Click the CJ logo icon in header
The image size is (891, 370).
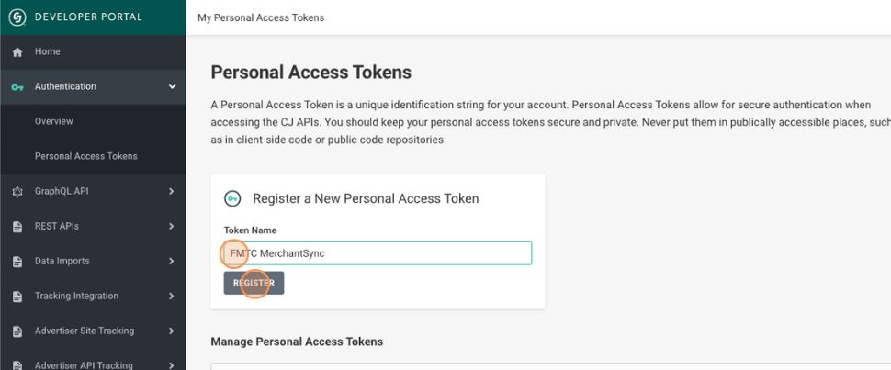click(17, 17)
